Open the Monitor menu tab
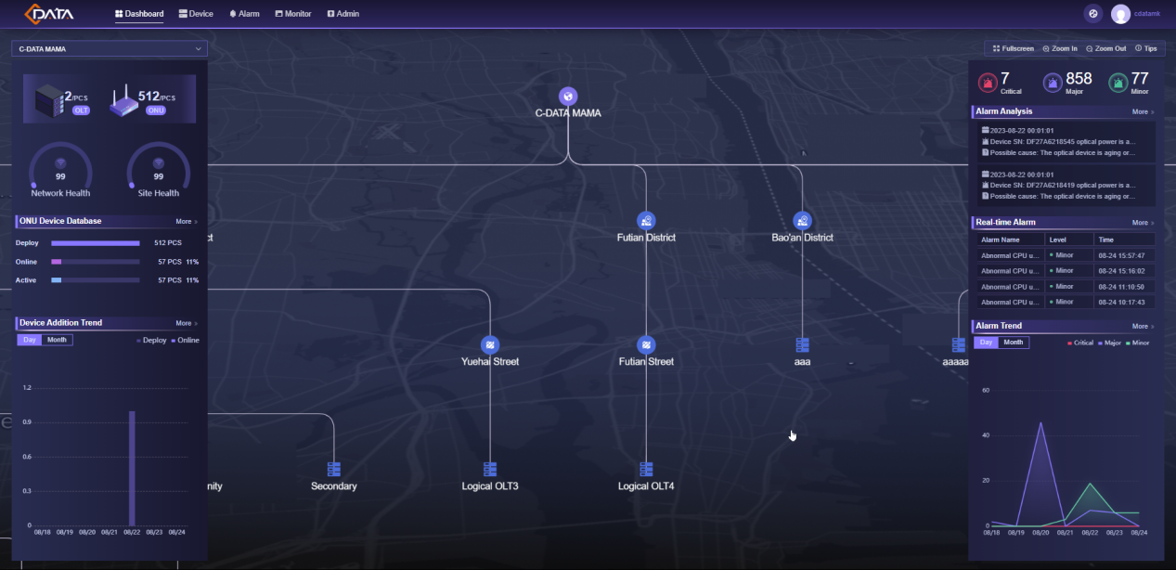Screen dimensions: 1176x570 [x=292, y=14]
